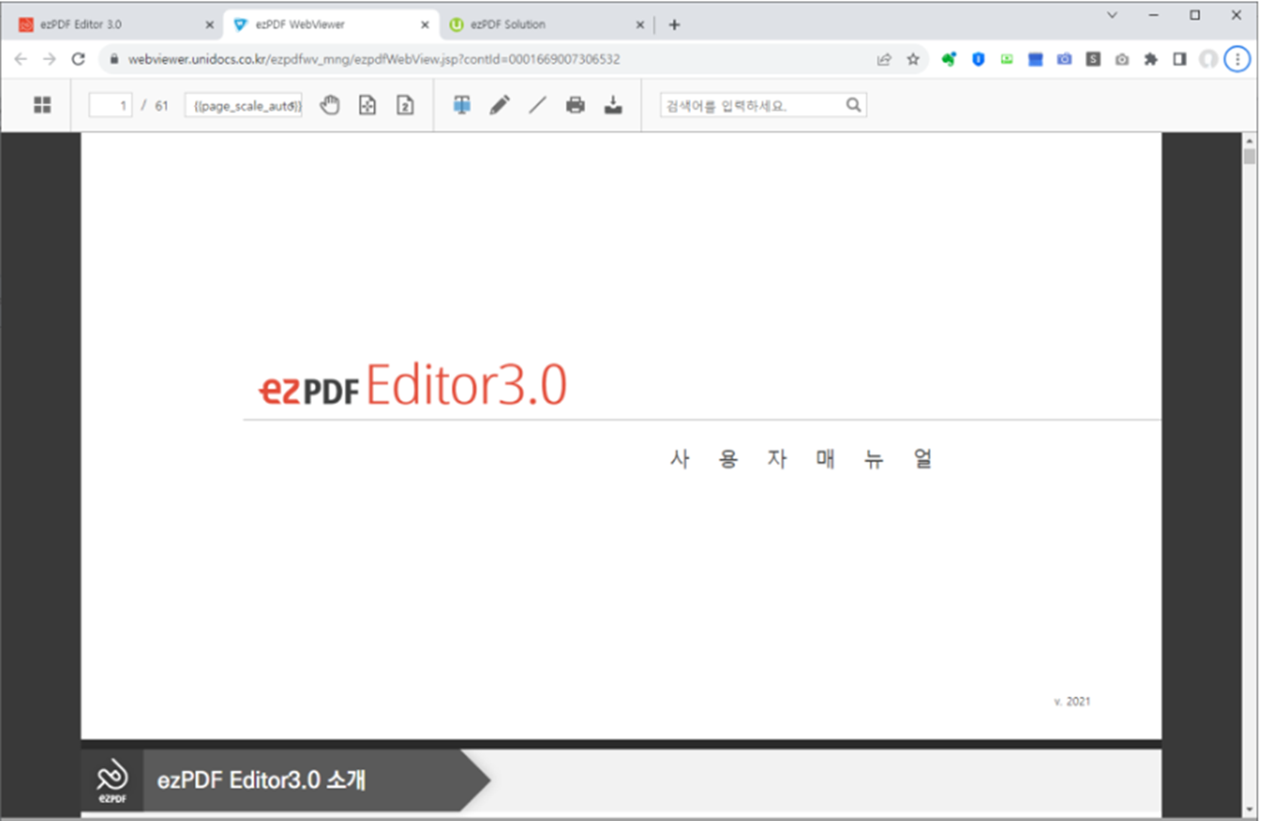This screenshot has height=821, width=1261.
Task: Click the document vertical scrollbar thumb
Action: pos(1249,156)
